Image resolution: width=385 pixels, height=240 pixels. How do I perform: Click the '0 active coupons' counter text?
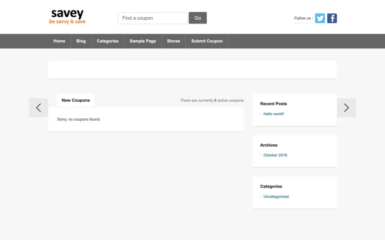pos(229,100)
